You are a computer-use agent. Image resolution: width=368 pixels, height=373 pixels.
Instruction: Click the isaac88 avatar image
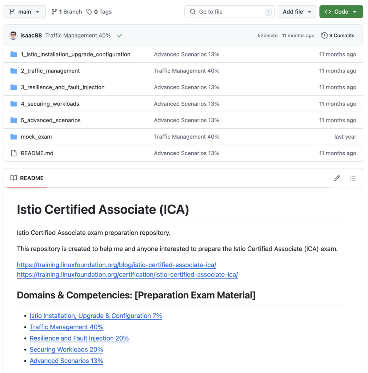pyautogui.click(x=13, y=35)
